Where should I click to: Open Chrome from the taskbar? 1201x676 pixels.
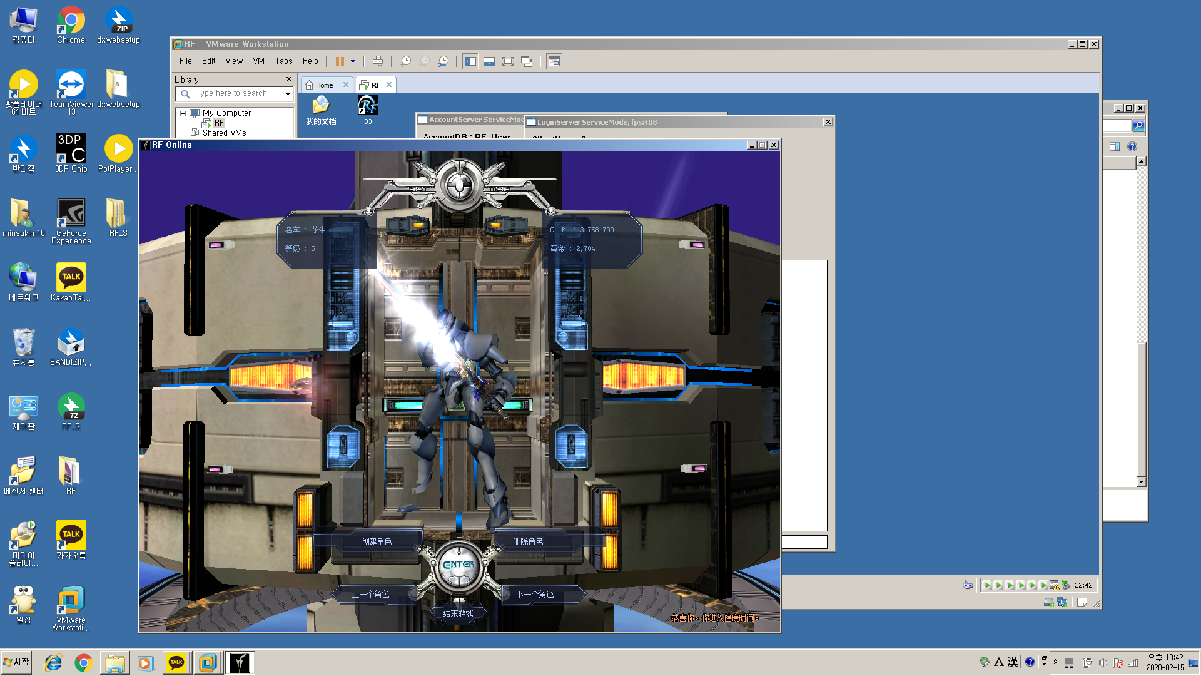click(x=83, y=663)
